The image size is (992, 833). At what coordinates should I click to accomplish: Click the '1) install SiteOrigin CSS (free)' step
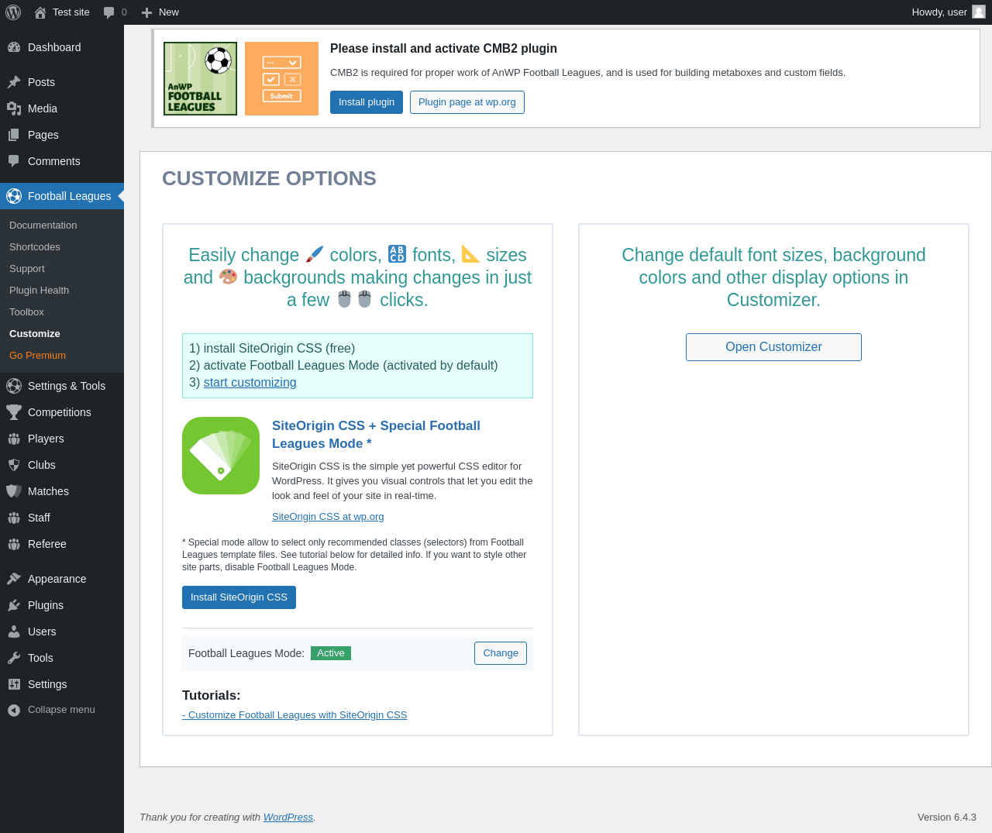[272, 349]
